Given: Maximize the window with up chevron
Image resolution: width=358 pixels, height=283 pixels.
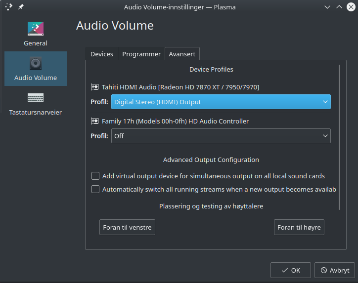Looking at the screenshot, I should tap(339, 7).
